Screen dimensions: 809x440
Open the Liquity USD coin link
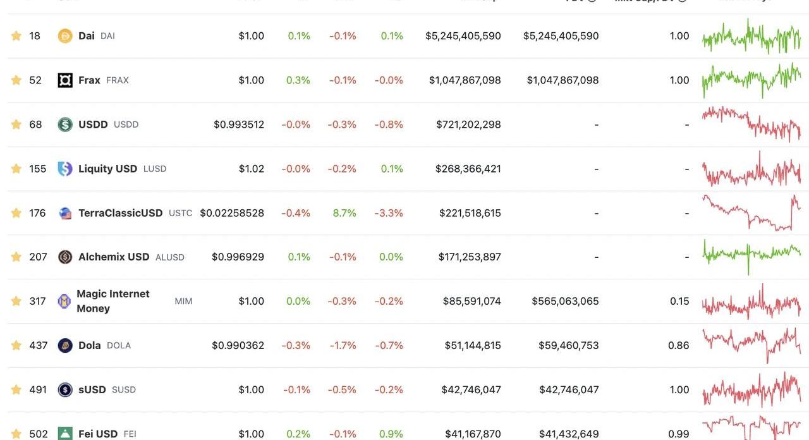point(107,169)
